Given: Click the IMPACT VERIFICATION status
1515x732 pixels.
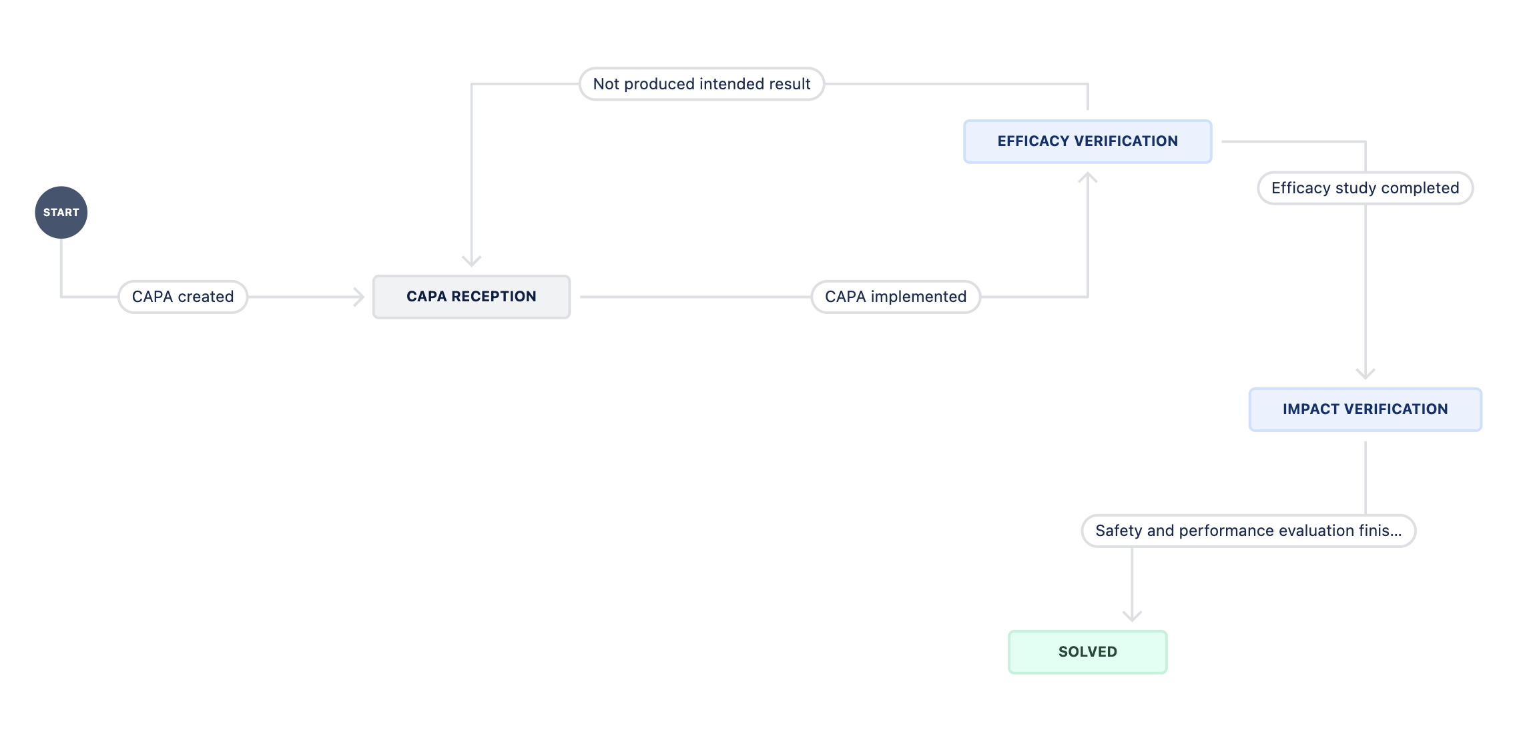Looking at the screenshot, I should point(1365,409).
